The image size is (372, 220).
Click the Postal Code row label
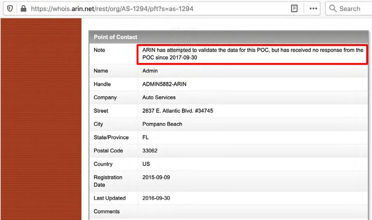(108, 151)
